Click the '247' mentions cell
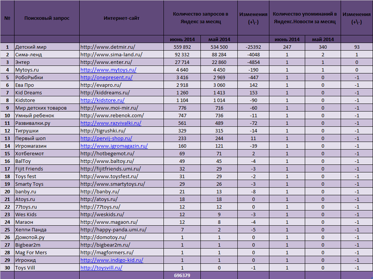 tap(287, 47)
